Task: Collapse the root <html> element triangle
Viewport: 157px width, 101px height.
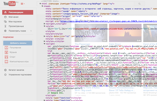Action: [40, 4]
